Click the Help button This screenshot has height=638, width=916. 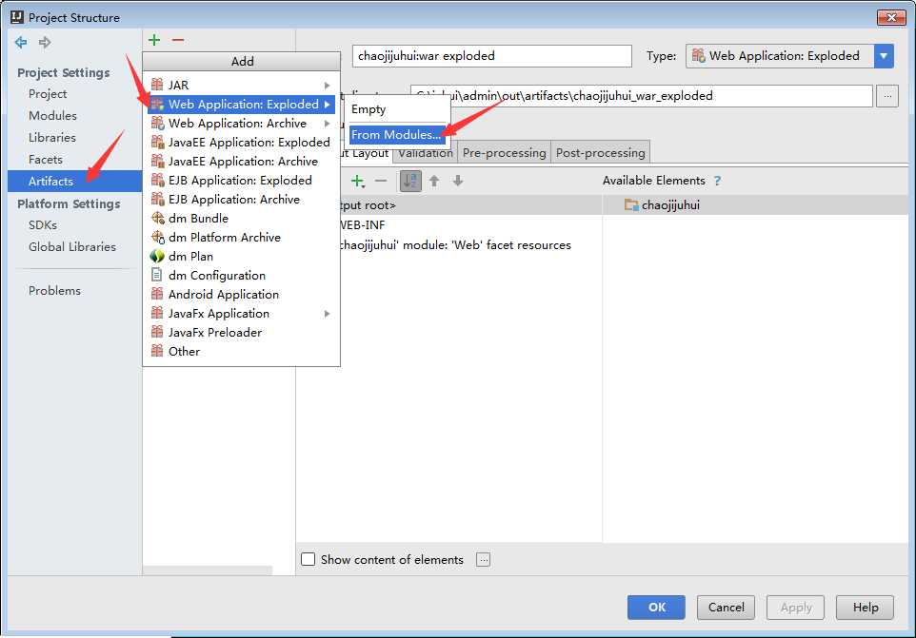866,607
